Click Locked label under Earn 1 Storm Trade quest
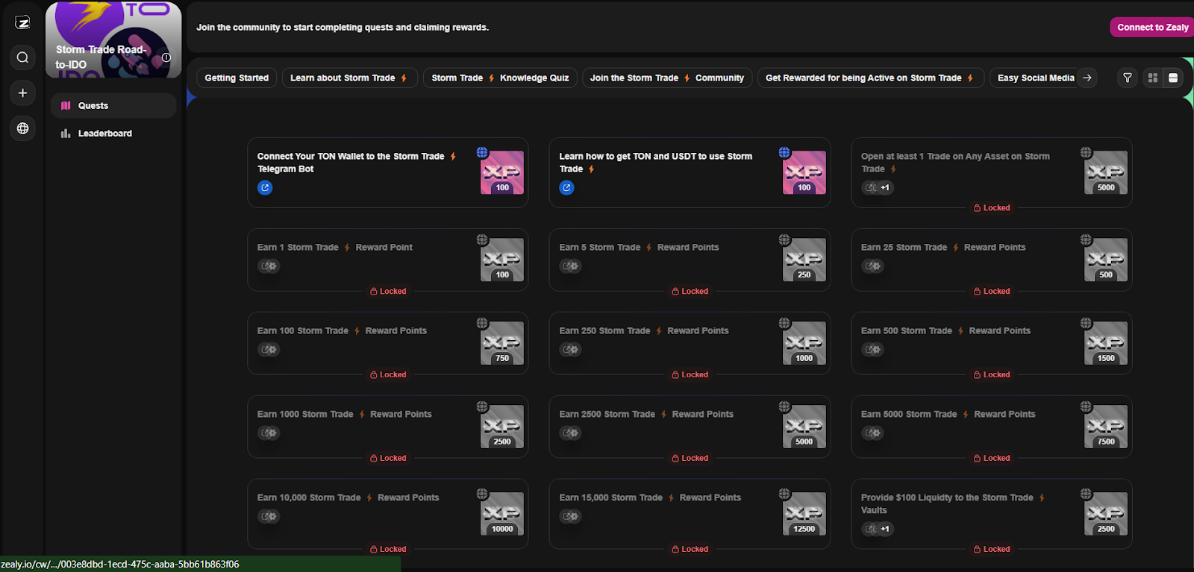1194x572 pixels. (388, 292)
